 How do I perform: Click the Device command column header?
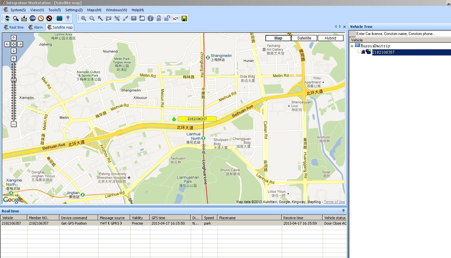click(79, 218)
